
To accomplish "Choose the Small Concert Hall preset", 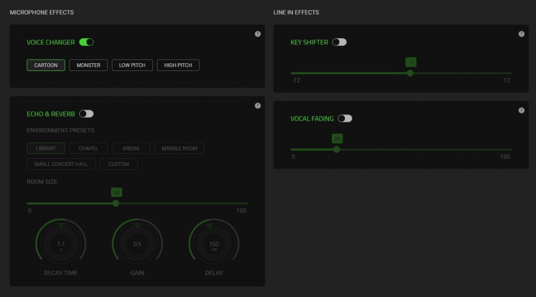I will coord(61,164).
